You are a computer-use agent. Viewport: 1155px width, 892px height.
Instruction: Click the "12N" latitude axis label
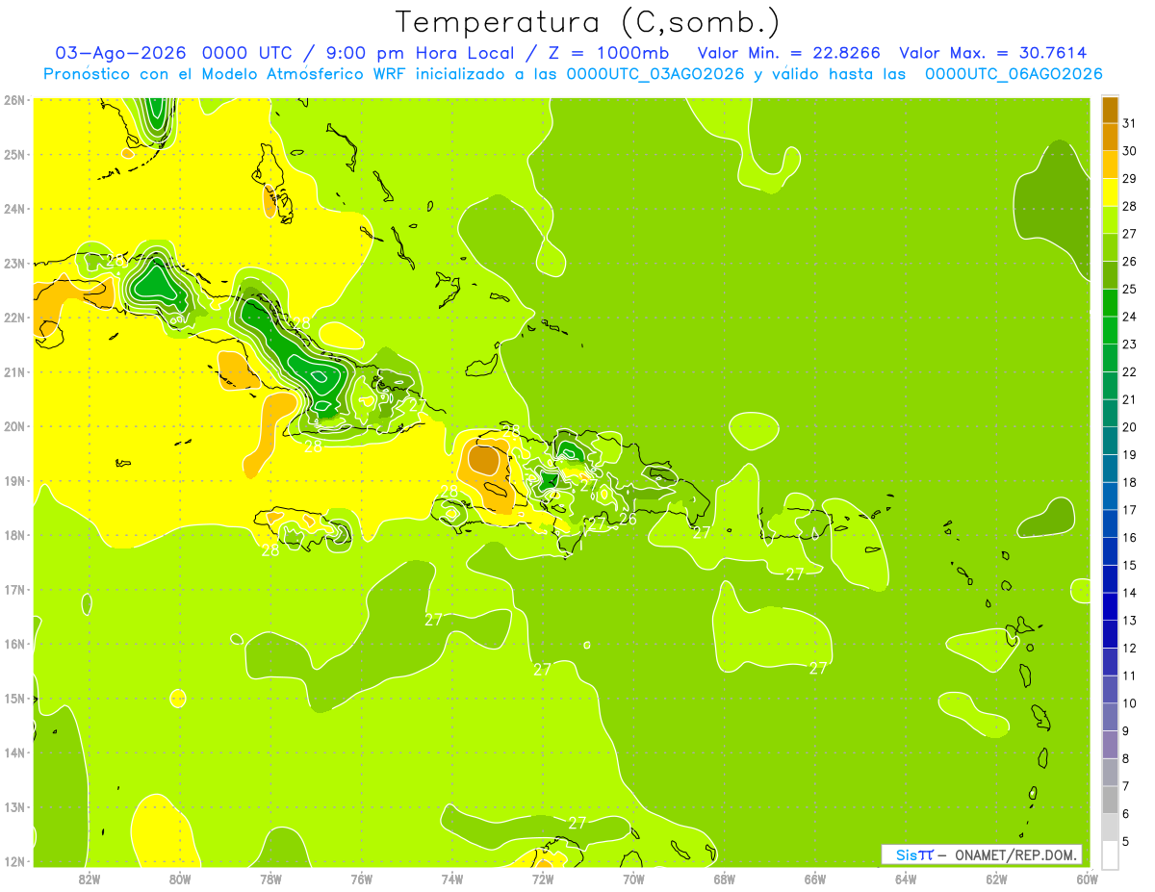13,861
